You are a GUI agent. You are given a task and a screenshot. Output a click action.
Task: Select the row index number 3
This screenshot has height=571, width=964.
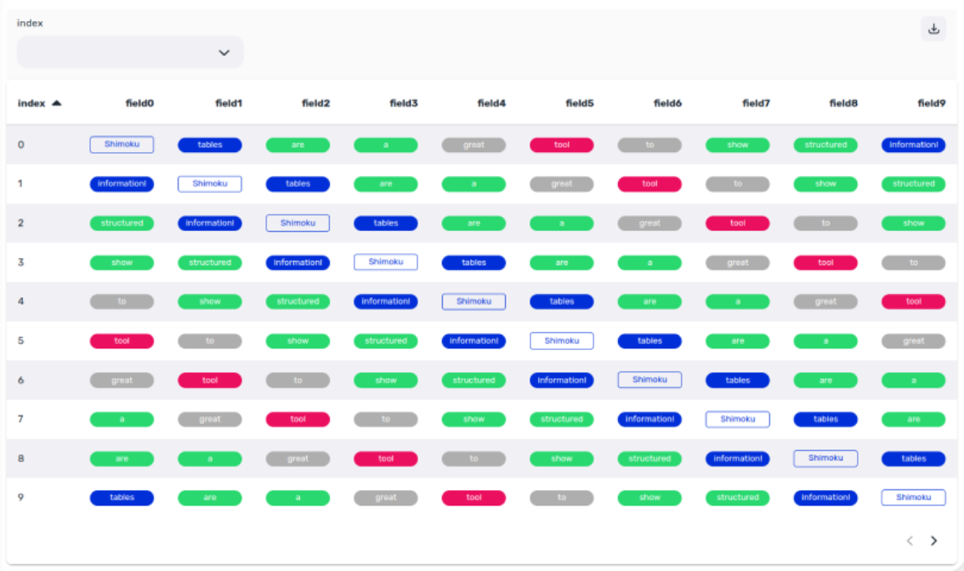21,263
